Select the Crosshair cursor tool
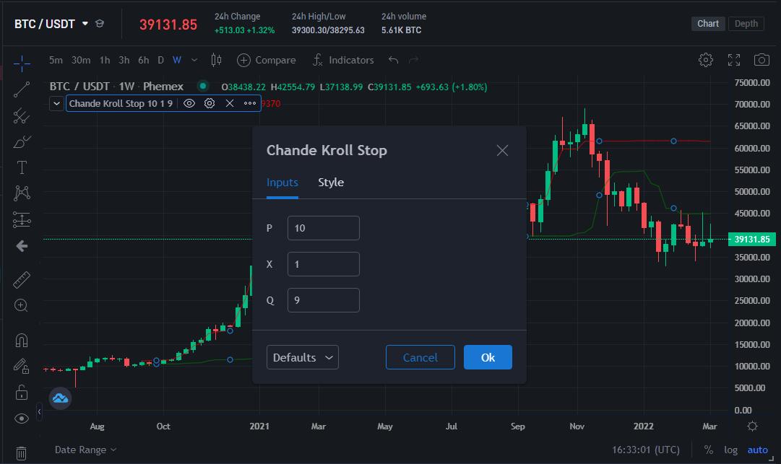The image size is (781, 464). coord(22,64)
